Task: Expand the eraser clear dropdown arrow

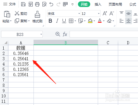Action: [x=113, y=21]
